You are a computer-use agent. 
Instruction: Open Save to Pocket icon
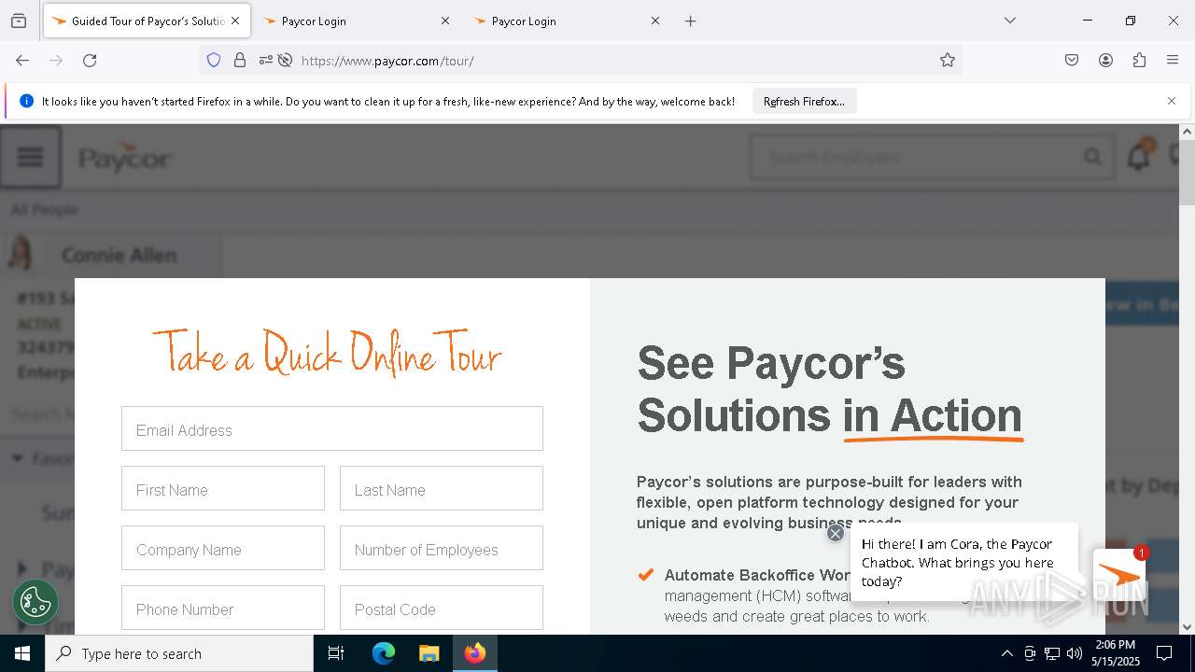pyautogui.click(x=1072, y=60)
